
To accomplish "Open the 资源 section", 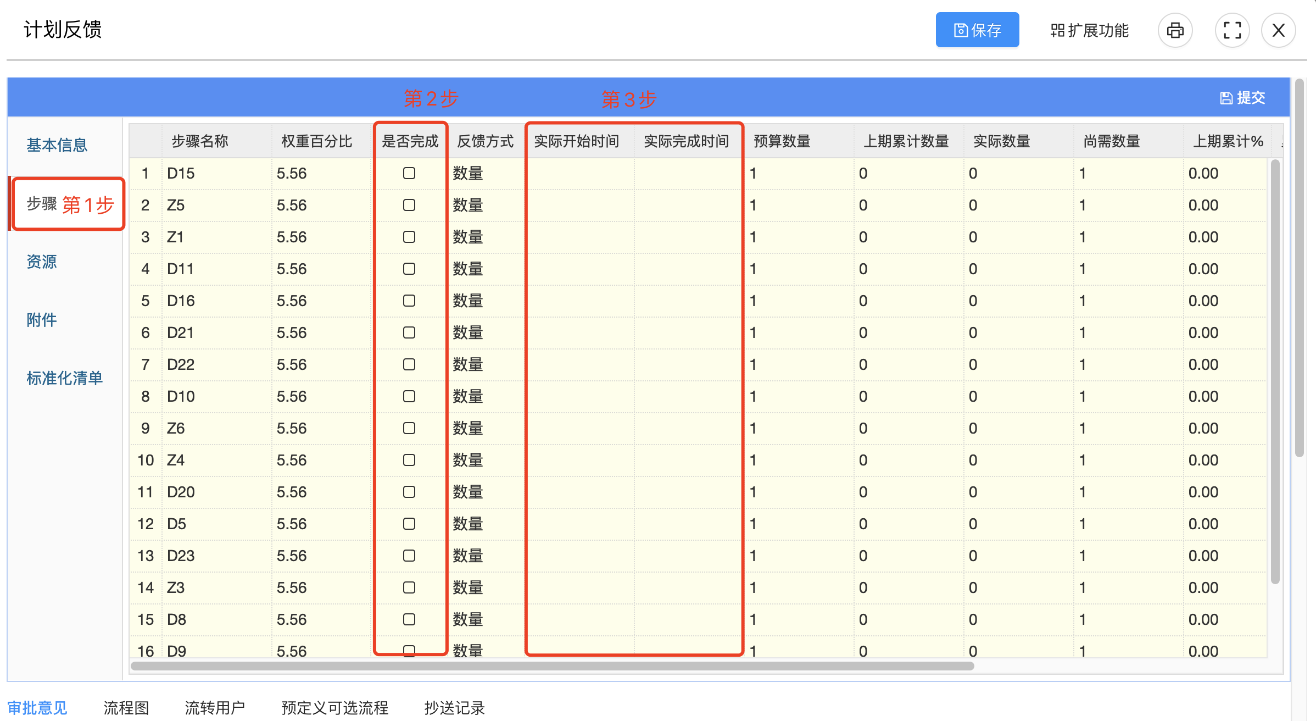I will [x=42, y=262].
